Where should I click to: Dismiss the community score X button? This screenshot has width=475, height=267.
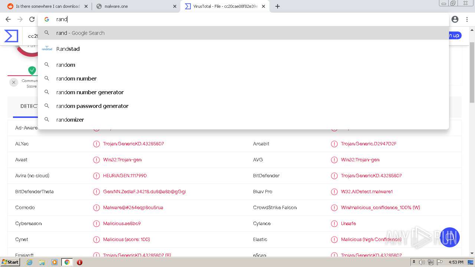pyautogui.click(x=14, y=82)
